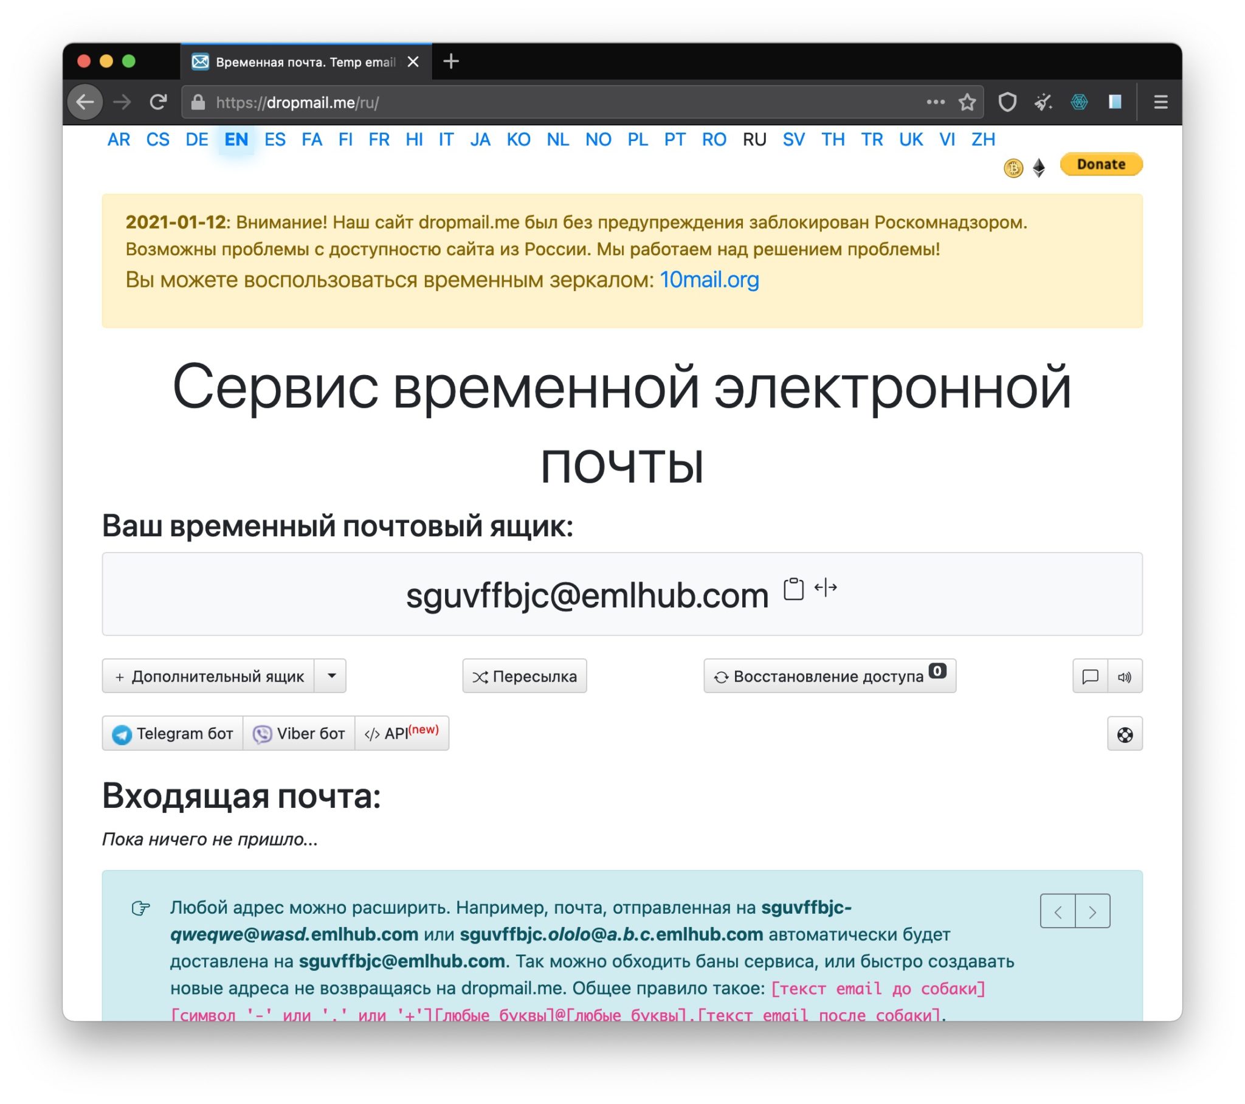Click the Пересылка forwarding button
This screenshot has height=1104, width=1245.
pos(525,675)
